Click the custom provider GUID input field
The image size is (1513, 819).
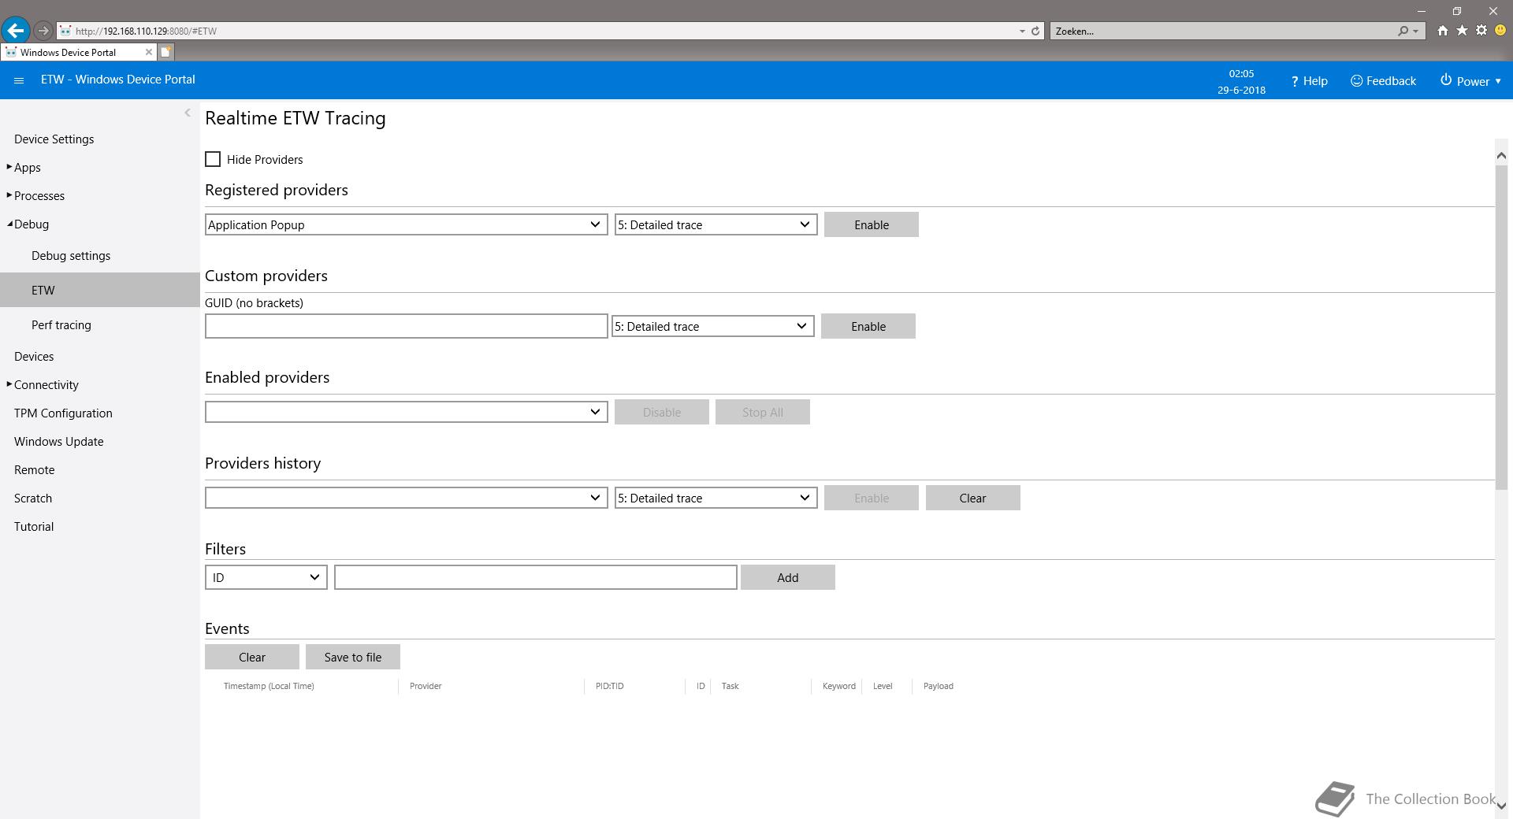(x=406, y=326)
